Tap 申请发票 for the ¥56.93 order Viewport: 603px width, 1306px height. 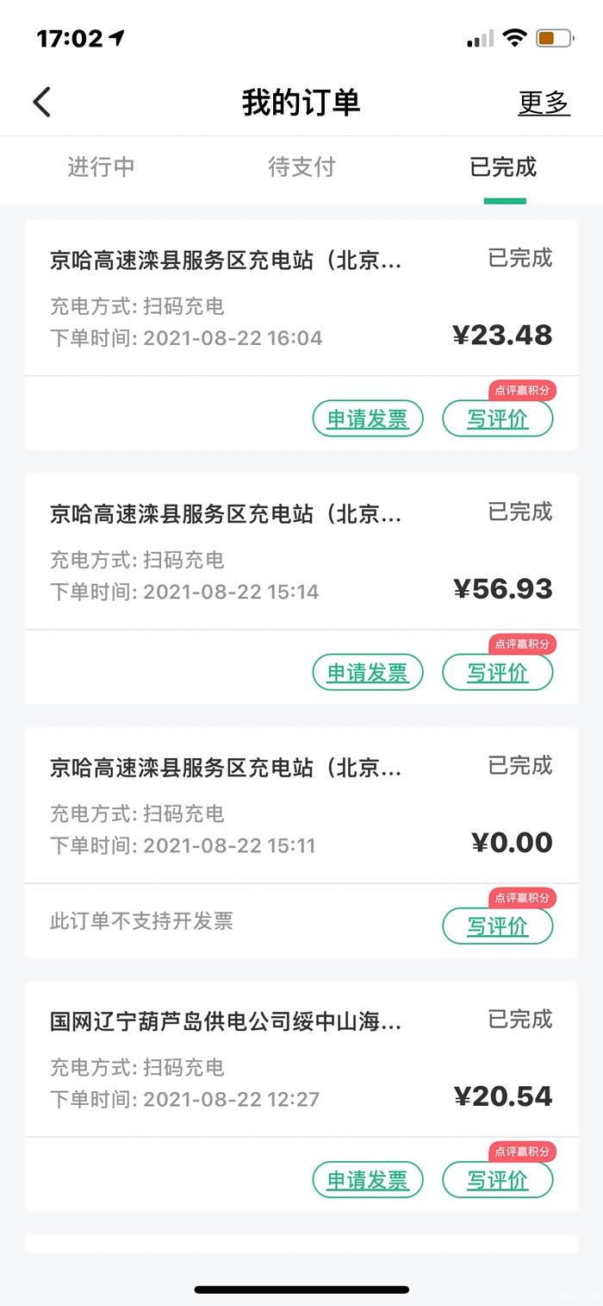click(x=368, y=673)
